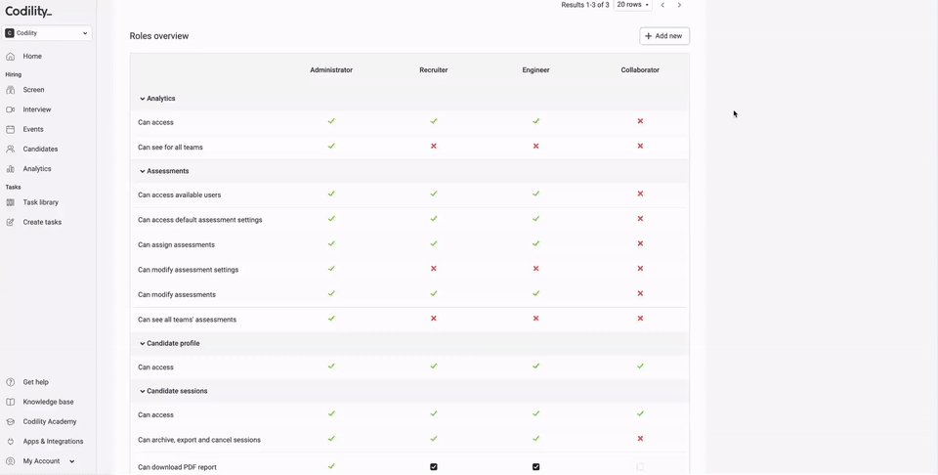Click the Add new button

point(664,36)
